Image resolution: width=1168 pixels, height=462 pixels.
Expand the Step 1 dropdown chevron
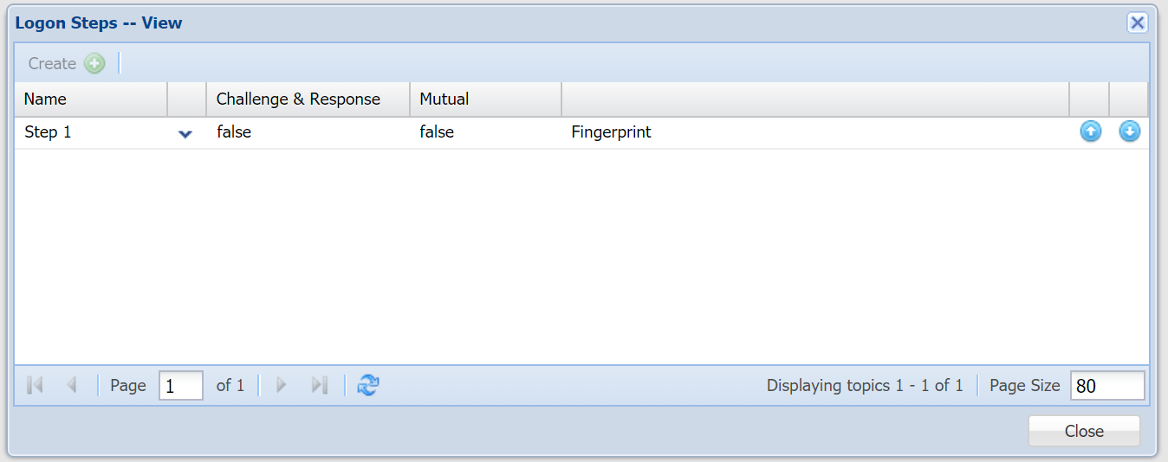(185, 133)
